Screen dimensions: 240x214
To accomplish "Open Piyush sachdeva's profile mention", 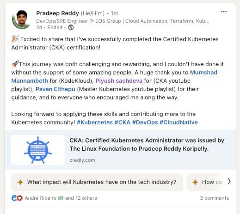I will tap(119, 81).
